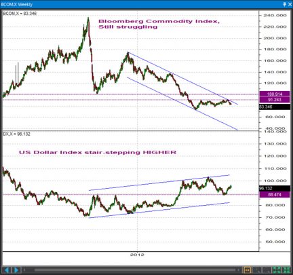This screenshot has width=293, height=275.
Task: Click the last green compress-chart icon
Action: [x=286, y=270]
